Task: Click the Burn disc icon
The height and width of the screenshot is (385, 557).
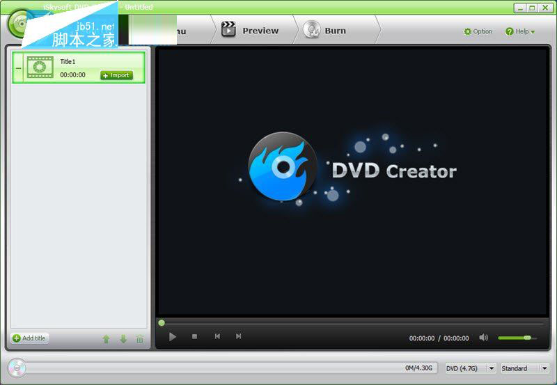Action: click(311, 29)
